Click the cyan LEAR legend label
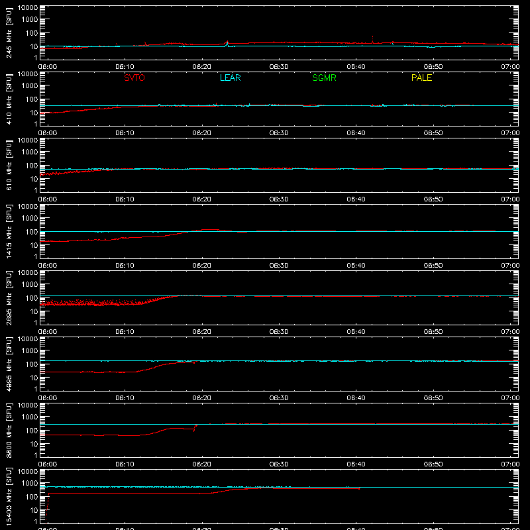Viewport: 530px width, 530px height. coord(230,78)
